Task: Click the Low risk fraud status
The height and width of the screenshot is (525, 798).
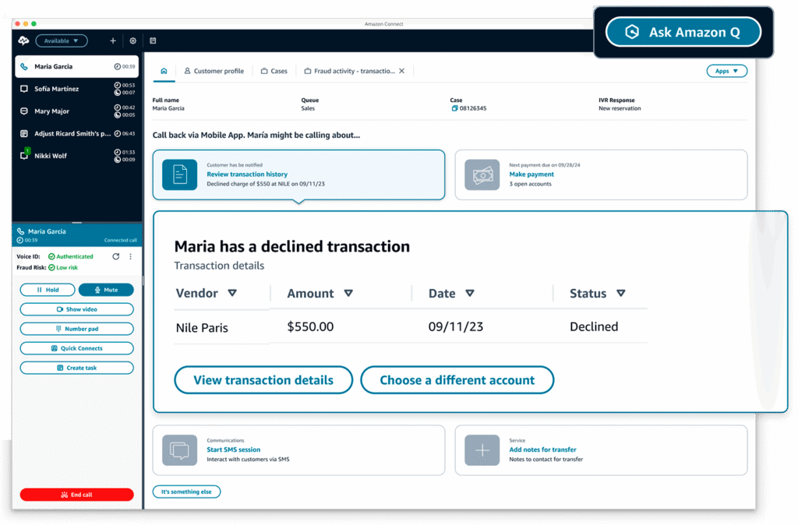Action: point(63,268)
